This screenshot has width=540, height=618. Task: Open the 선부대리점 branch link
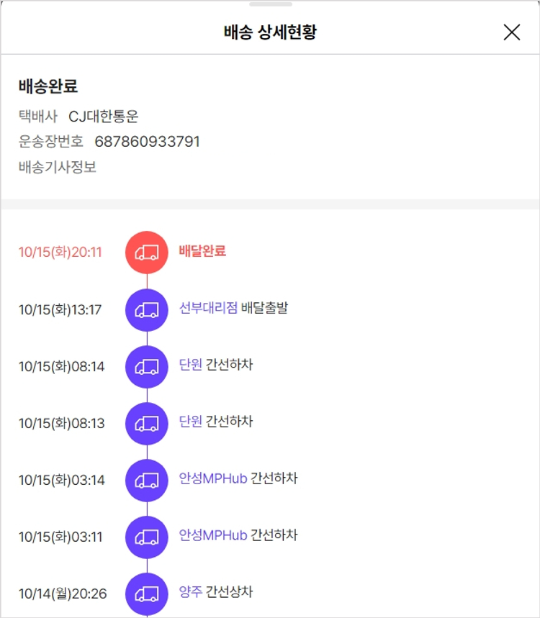click(208, 309)
